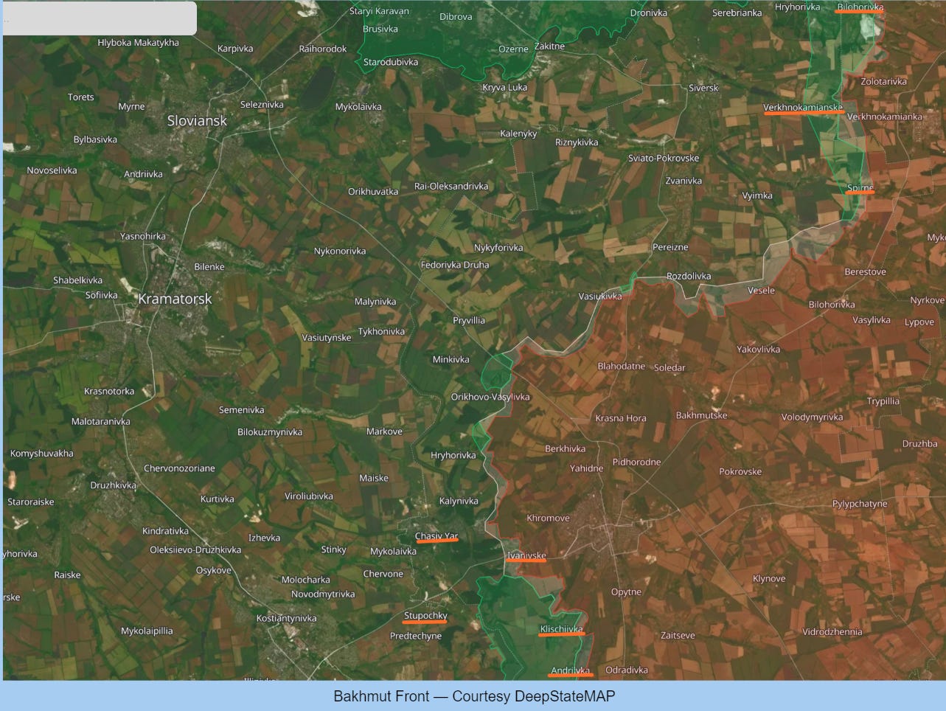Click the Pokrovske label
946x711 pixels.
[x=740, y=471]
